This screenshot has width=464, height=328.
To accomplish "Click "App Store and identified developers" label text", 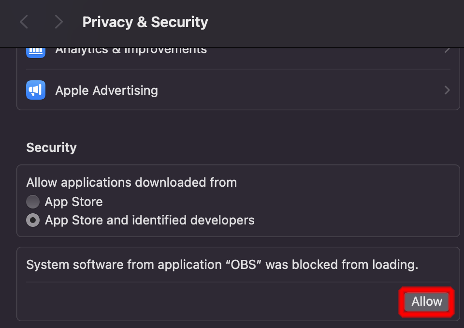I will pyautogui.click(x=149, y=221).
